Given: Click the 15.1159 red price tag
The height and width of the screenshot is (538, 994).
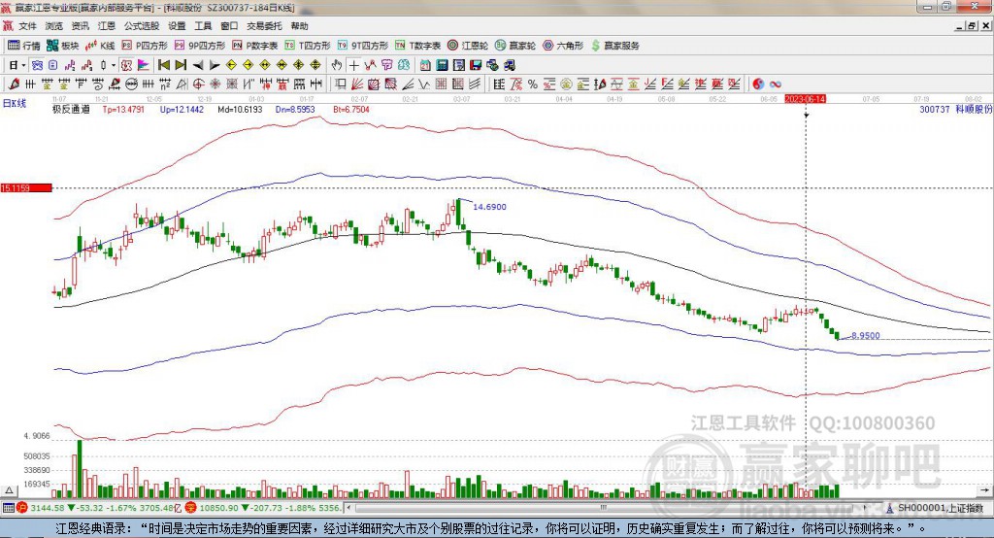Looking at the screenshot, I should 26,187.
